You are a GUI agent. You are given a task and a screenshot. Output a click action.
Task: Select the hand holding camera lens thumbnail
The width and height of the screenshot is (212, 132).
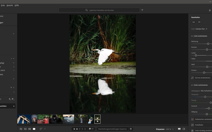[x=91, y=119]
